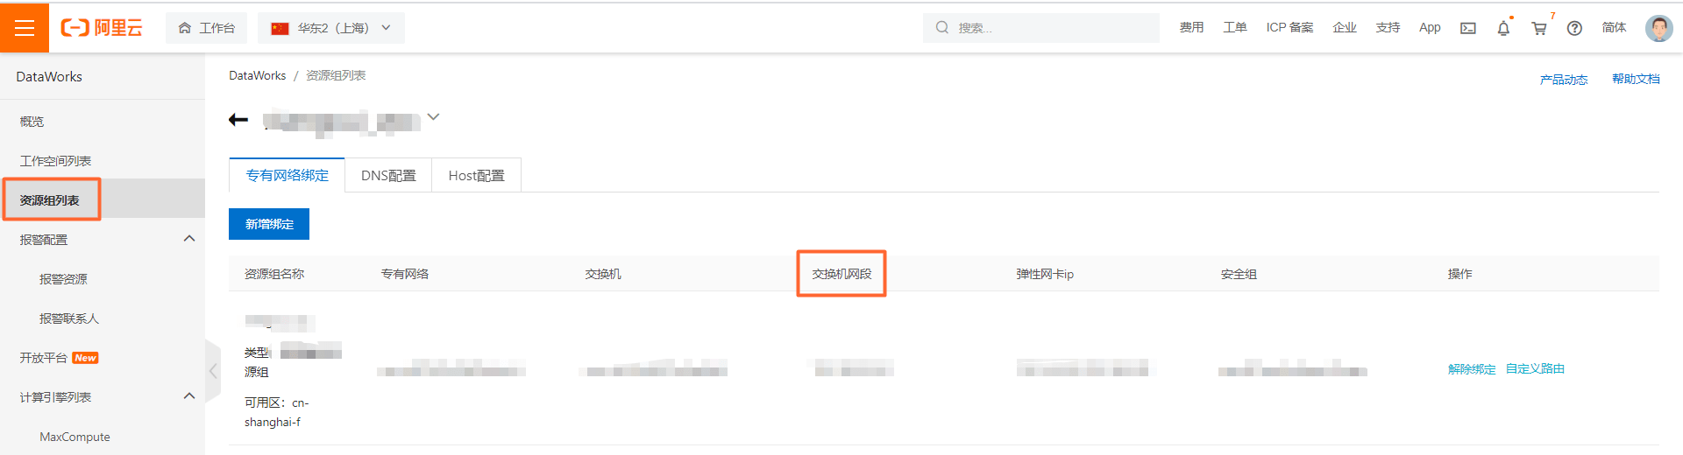Screen dimensions: 1683x455
Task: Open the ICP 备案 link
Action: 1289,28
